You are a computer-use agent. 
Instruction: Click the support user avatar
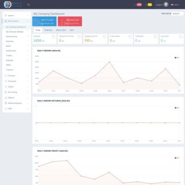coord(166,5)
